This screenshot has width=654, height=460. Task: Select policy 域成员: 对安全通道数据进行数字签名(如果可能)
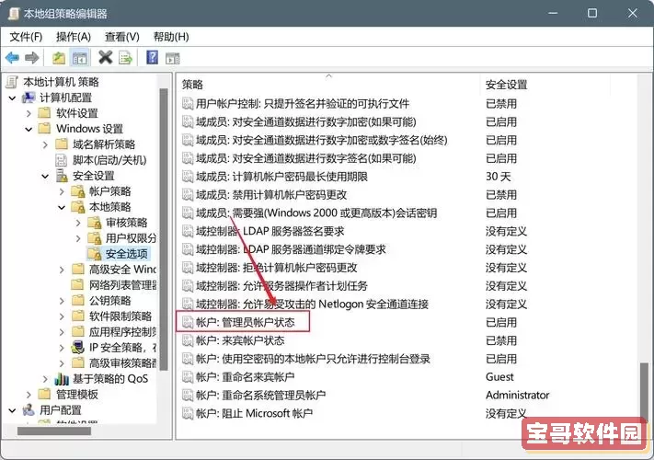pyautogui.click(x=305, y=158)
